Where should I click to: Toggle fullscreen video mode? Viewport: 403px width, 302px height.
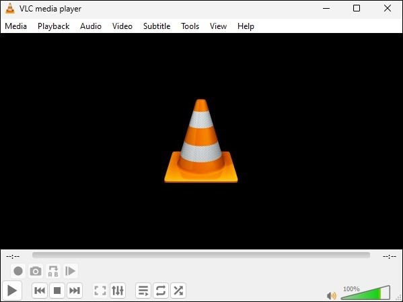(x=100, y=291)
